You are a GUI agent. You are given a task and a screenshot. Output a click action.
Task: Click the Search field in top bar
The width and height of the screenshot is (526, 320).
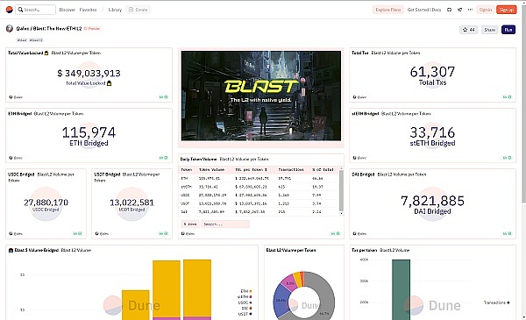(x=35, y=10)
